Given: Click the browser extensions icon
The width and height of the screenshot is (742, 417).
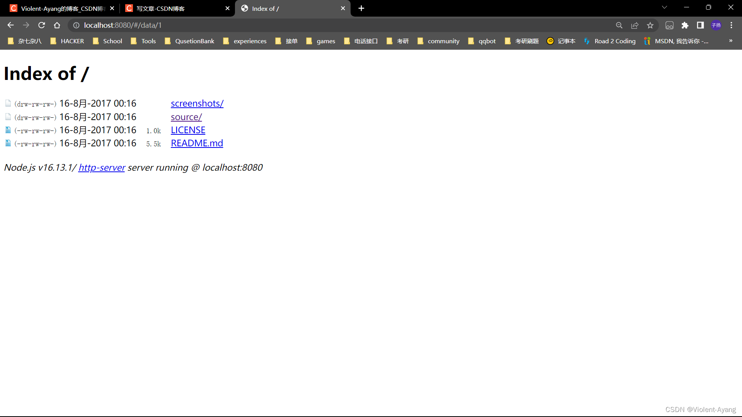Looking at the screenshot, I should click(685, 25).
